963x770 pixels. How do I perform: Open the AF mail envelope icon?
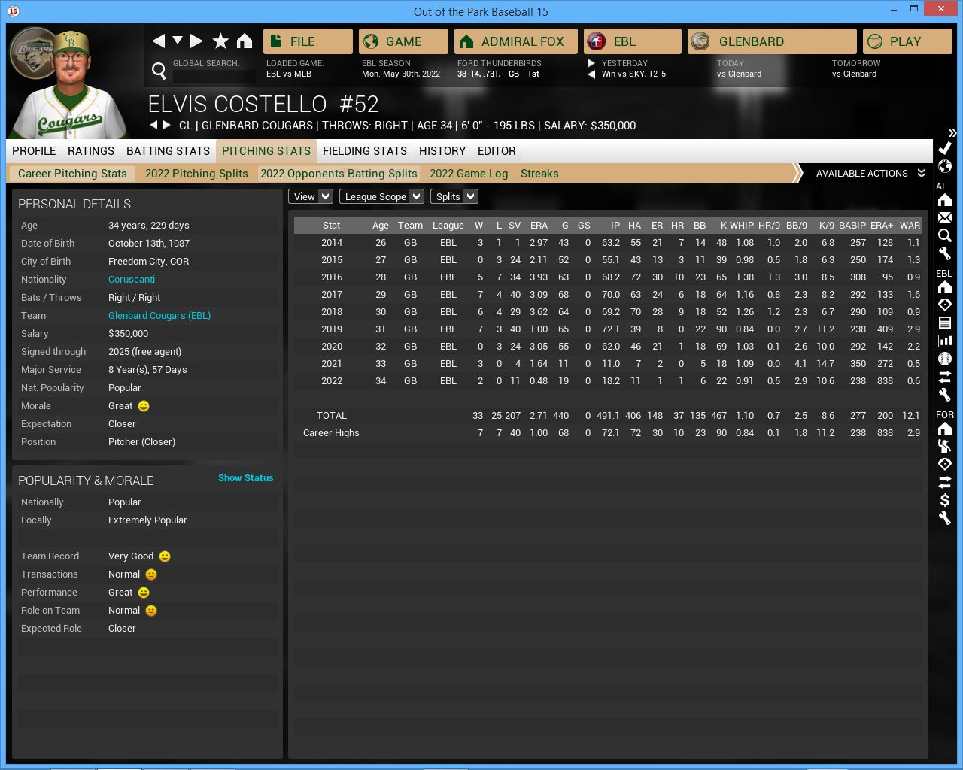coord(945,217)
